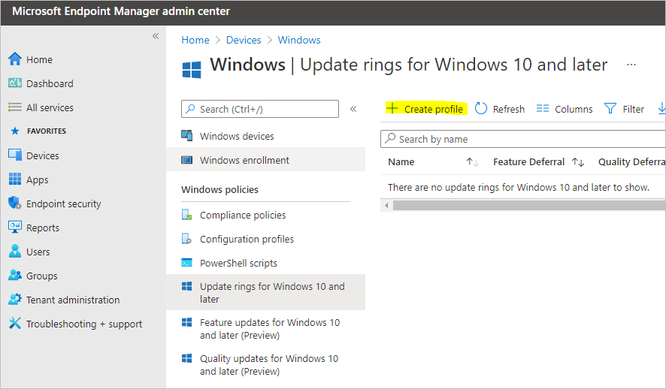Click the Columns layout icon
This screenshot has height=389, width=666.
click(x=543, y=109)
